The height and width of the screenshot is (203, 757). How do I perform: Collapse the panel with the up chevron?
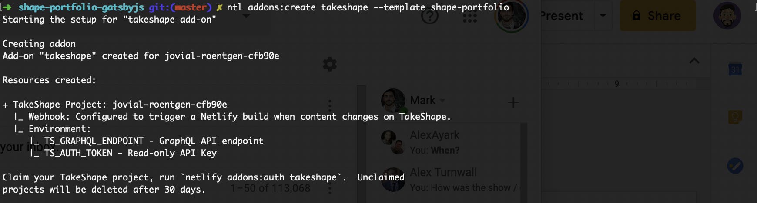(694, 61)
